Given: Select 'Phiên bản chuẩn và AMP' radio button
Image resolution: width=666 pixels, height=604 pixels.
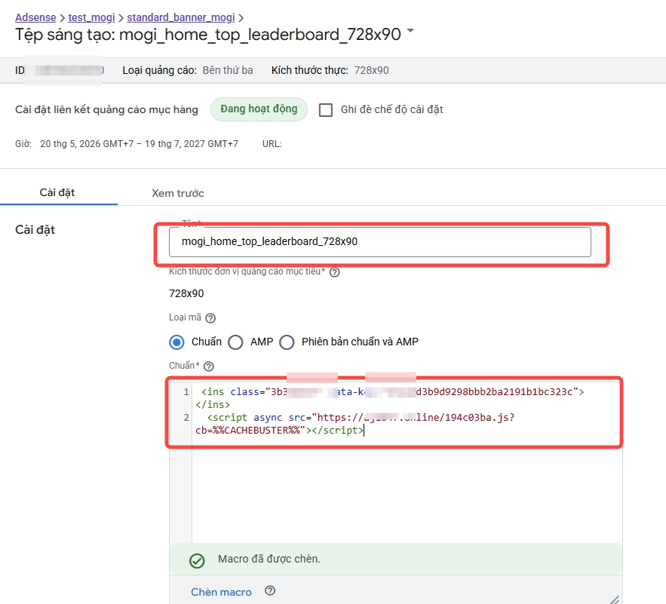Looking at the screenshot, I should (x=287, y=342).
